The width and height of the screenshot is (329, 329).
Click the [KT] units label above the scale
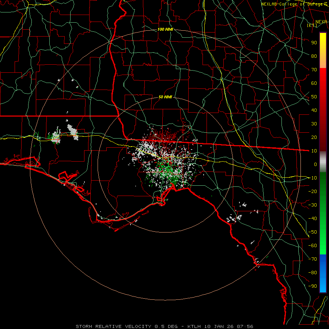(x=312, y=25)
